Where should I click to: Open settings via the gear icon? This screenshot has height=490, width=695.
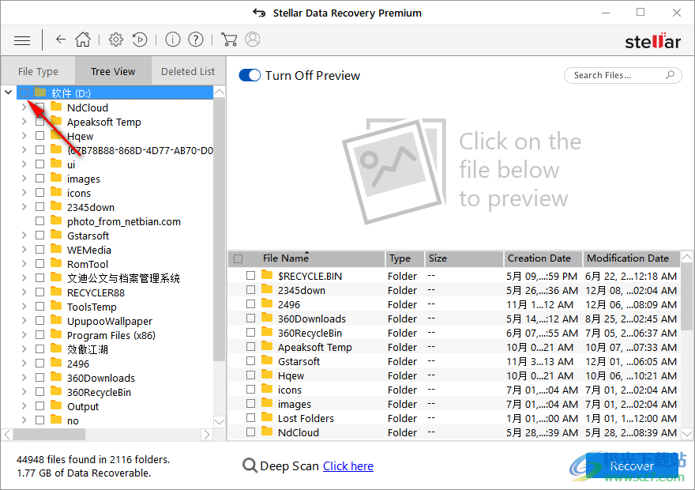click(x=116, y=40)
